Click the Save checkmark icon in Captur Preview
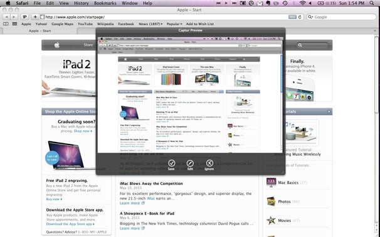 [172, 163]
